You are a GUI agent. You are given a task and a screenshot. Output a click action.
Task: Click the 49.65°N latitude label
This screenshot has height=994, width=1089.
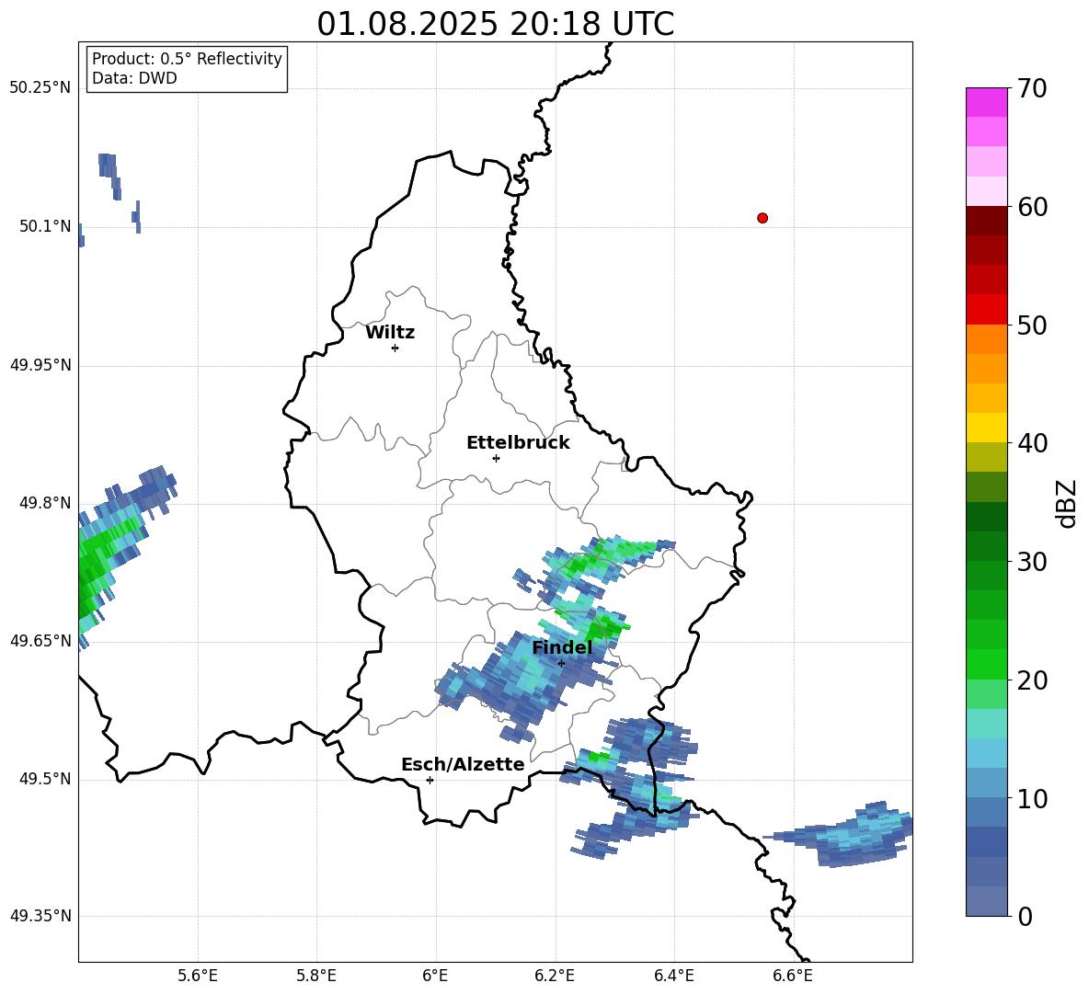[x=40, y=640]
